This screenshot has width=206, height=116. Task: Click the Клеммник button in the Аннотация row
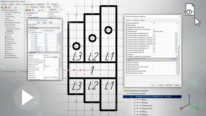[56, 57]
